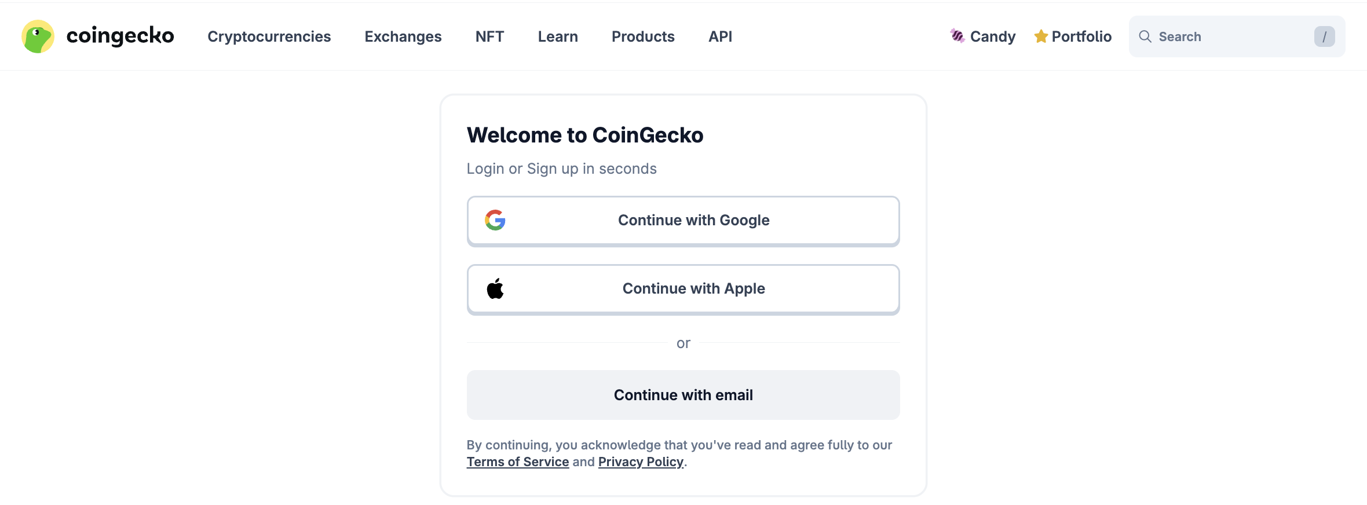Click the CoinGecko gecko logo
Screen dimensions: 1367x505
(x=37, y=36)
